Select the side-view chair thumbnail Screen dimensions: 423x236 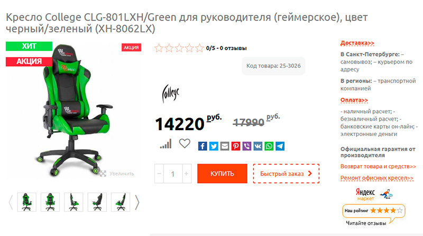pos(73,202)
